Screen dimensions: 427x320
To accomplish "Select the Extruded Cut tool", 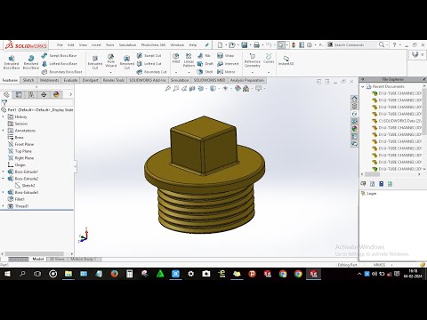I will pos(95,63).
